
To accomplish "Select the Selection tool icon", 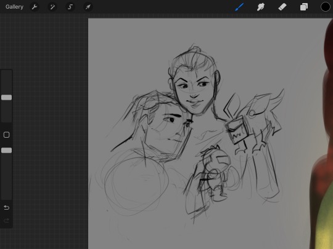I will tap(70, 7).
